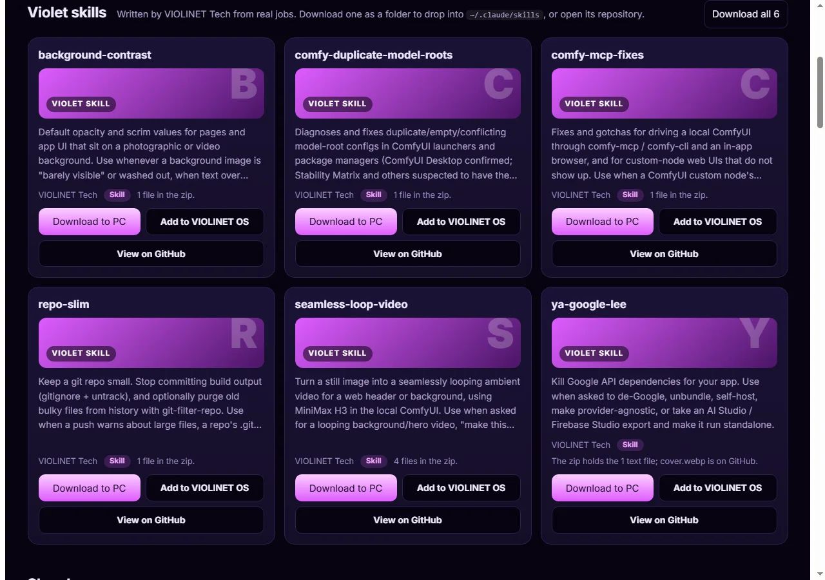This screenshot has height=580, width=825.
Task: View comfy-mcp-fixes on GitHub
Action: click(x=665, y=254)
